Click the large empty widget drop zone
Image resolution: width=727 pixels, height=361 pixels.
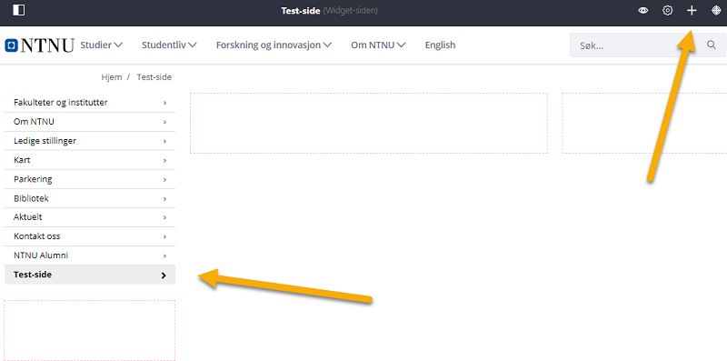coord(369,123)
